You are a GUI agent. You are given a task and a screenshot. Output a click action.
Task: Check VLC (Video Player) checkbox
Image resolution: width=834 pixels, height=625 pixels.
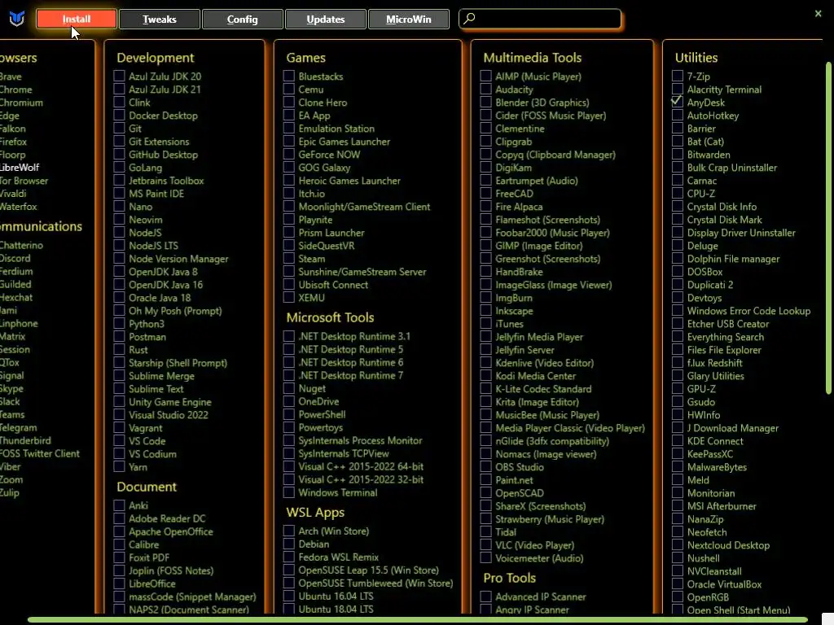(485, 544)
